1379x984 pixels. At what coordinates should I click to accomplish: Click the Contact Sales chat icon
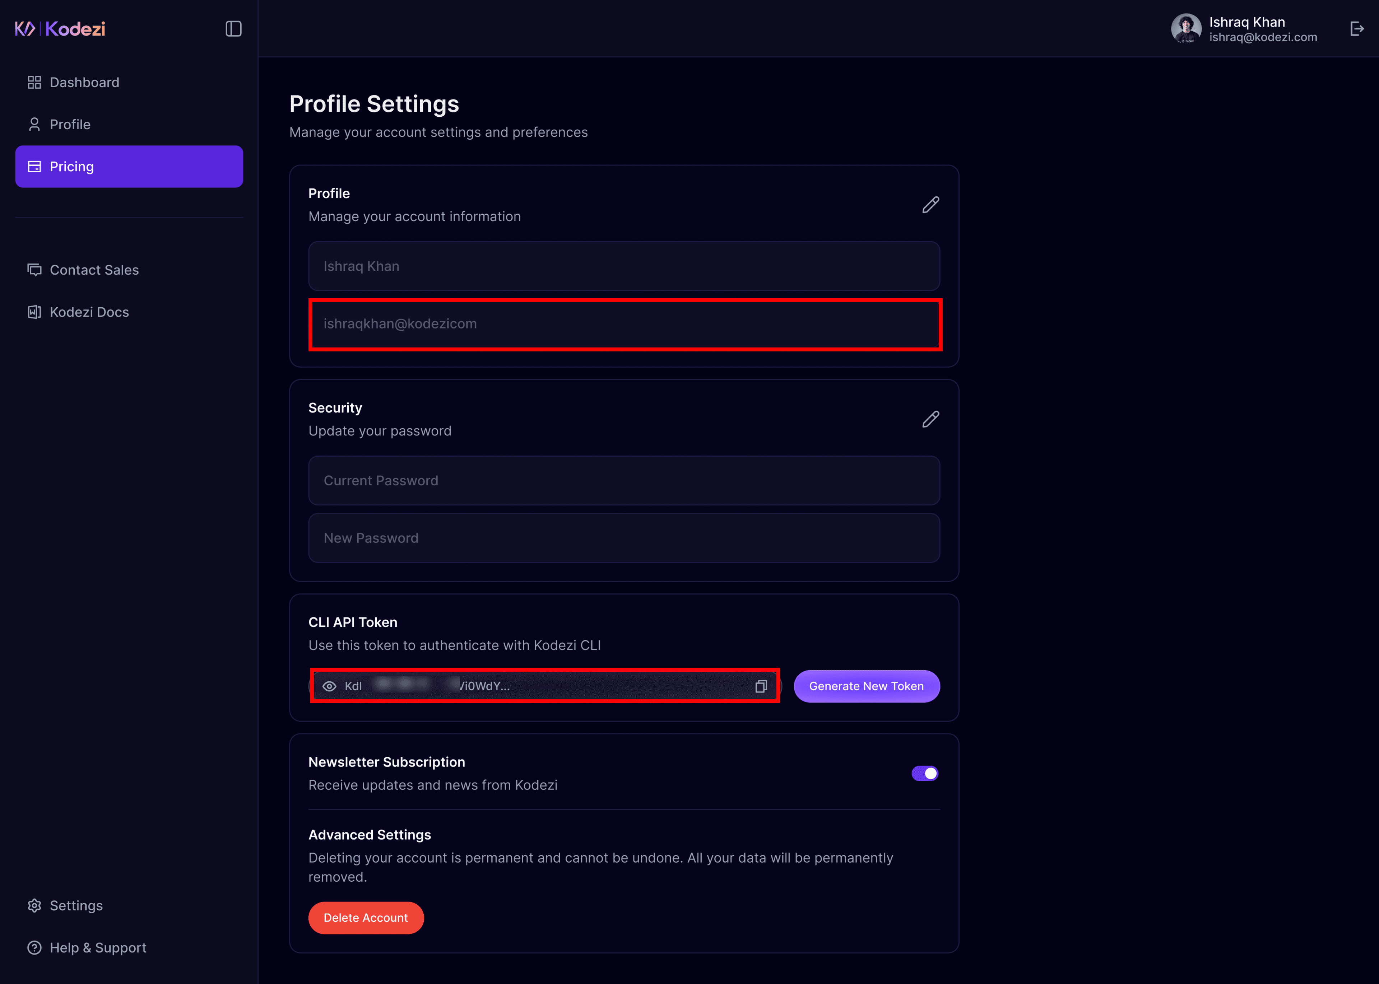[34, 270]
